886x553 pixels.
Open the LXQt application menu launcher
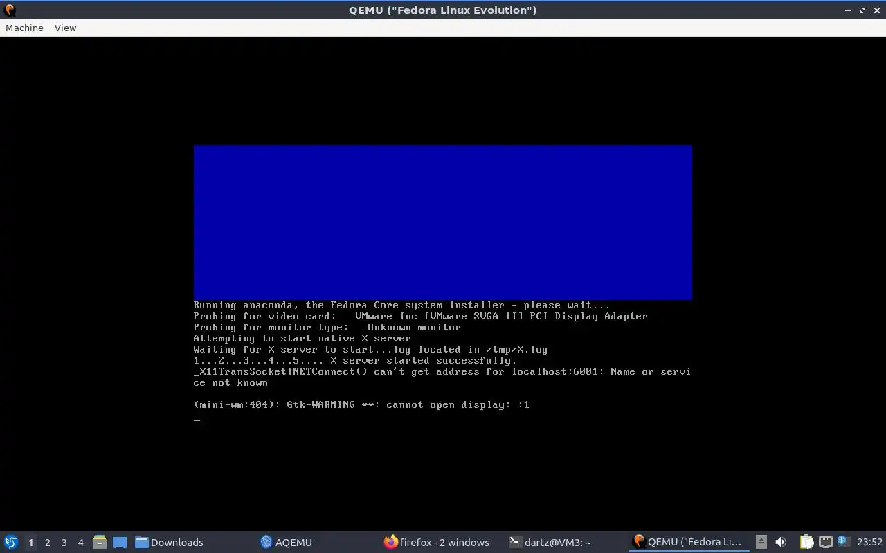[x=11, y=542]
